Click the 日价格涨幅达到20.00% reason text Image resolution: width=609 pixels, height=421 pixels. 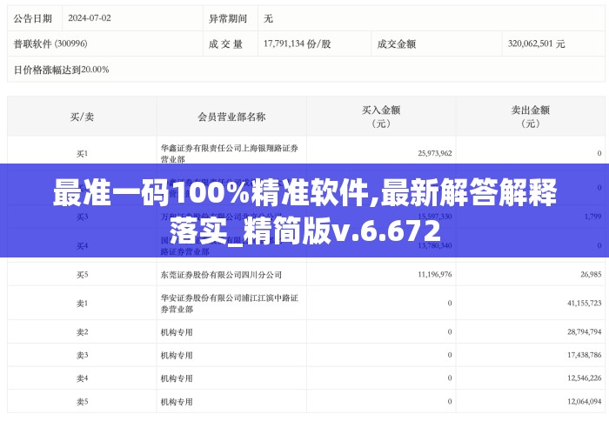[62, 70]
